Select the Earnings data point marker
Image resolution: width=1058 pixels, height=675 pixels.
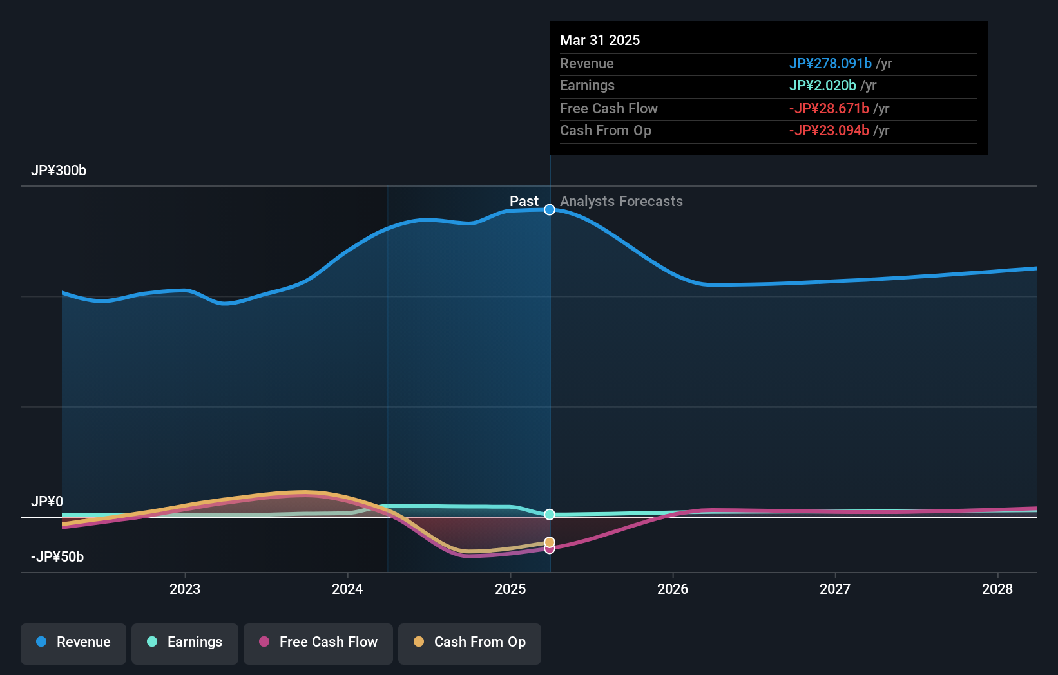tap(550, 515)
